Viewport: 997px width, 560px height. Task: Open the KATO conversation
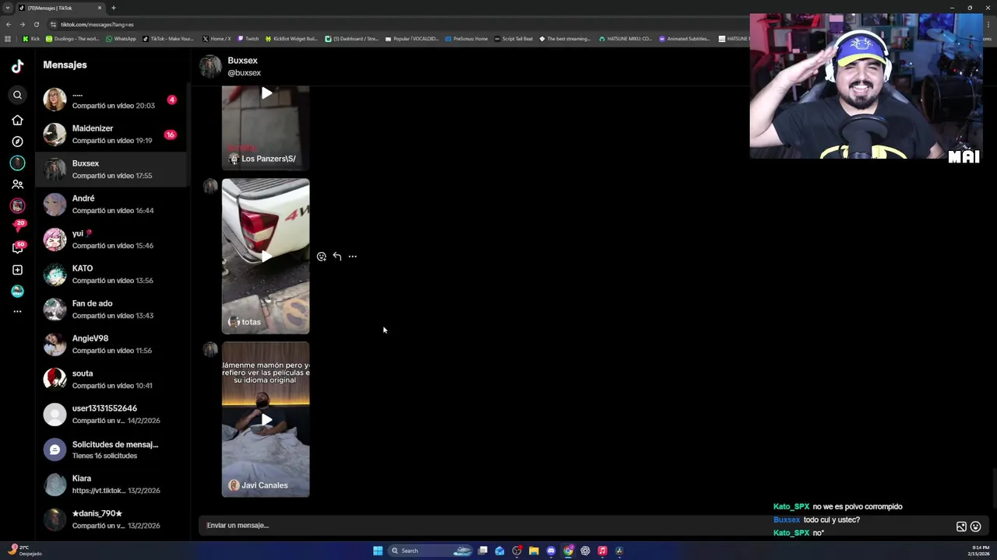[111, 274]
